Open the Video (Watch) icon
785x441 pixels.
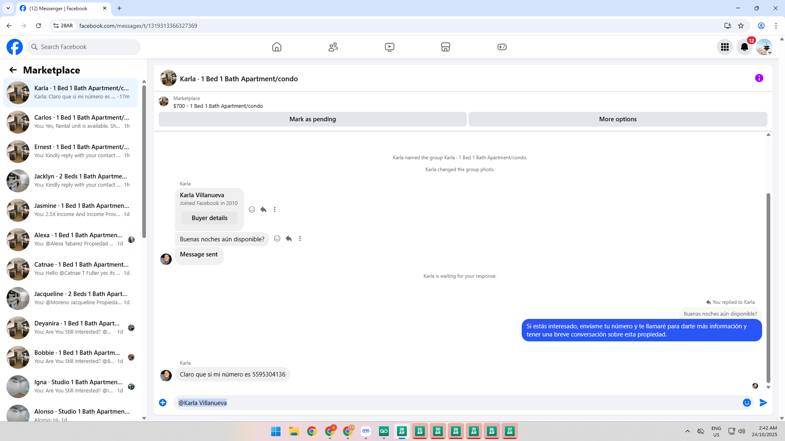(x=390, y=47)
